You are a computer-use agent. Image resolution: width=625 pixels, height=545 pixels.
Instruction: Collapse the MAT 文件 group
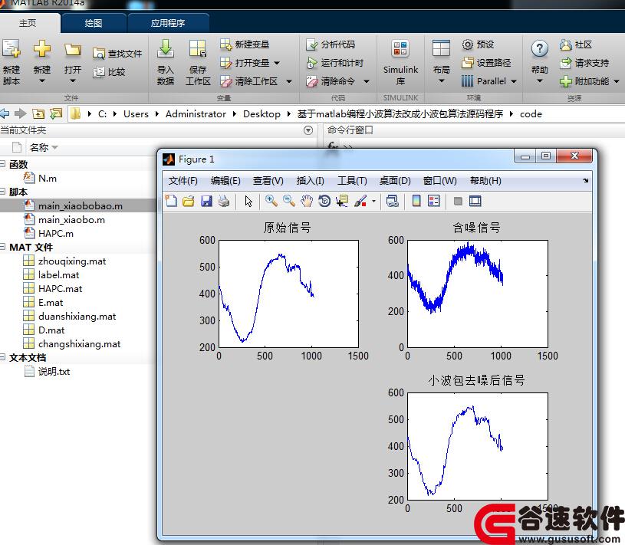(x=3, y=247)
